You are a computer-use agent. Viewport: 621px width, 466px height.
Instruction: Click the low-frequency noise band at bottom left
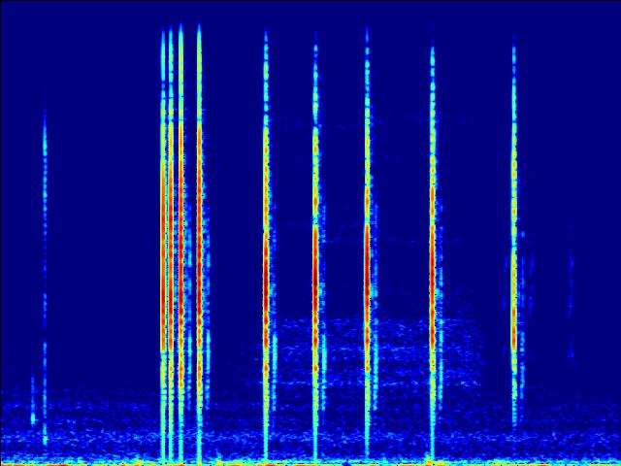point(87,422)
